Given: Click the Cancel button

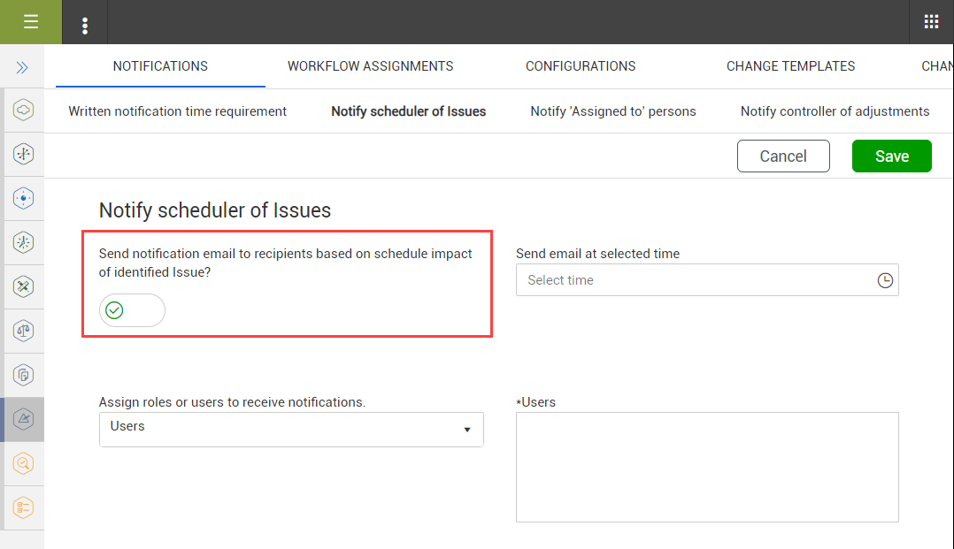Looking at the screenshot, I should point(783,156).
